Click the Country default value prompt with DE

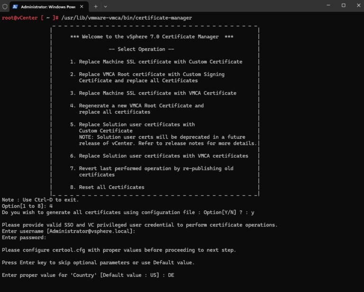(x=88, y=275)
